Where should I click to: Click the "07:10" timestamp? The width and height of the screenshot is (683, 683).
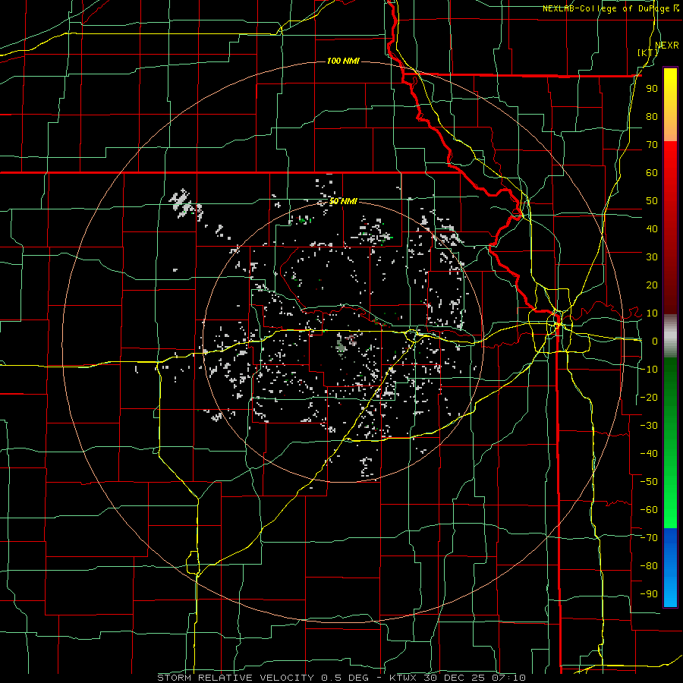point(510,678)
